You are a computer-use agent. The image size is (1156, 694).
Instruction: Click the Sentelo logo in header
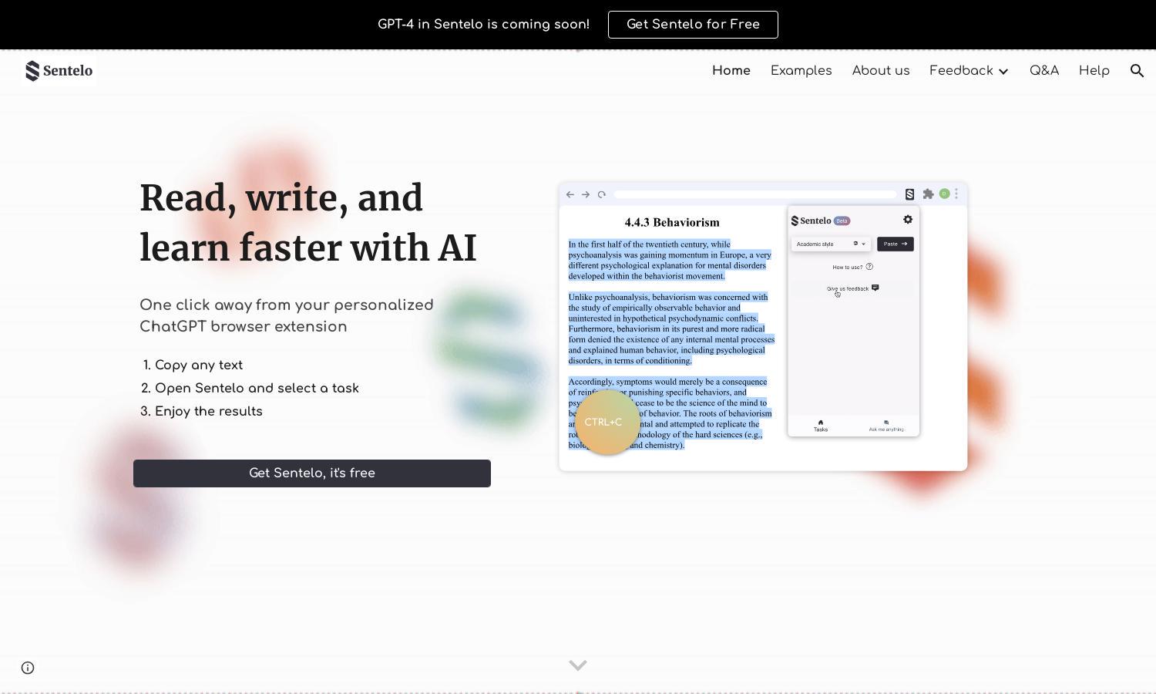coord(59,71)
